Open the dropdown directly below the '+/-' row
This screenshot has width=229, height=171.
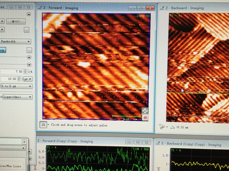(2, 30)
